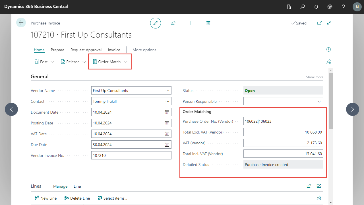Click the scrollbar down arrow
The width and height of the screenshot is (364, 205).
(x=331, y=202)
